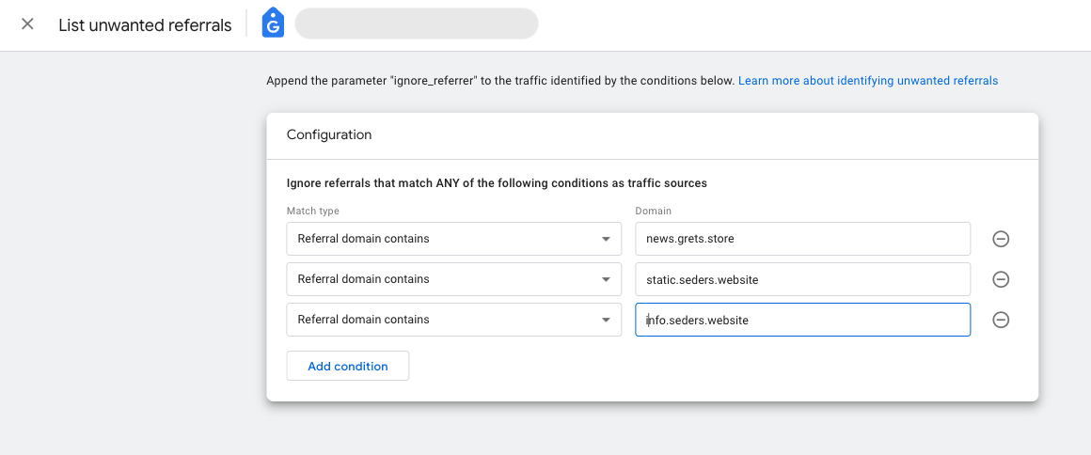Click the info.seders.website domain field

803,320
